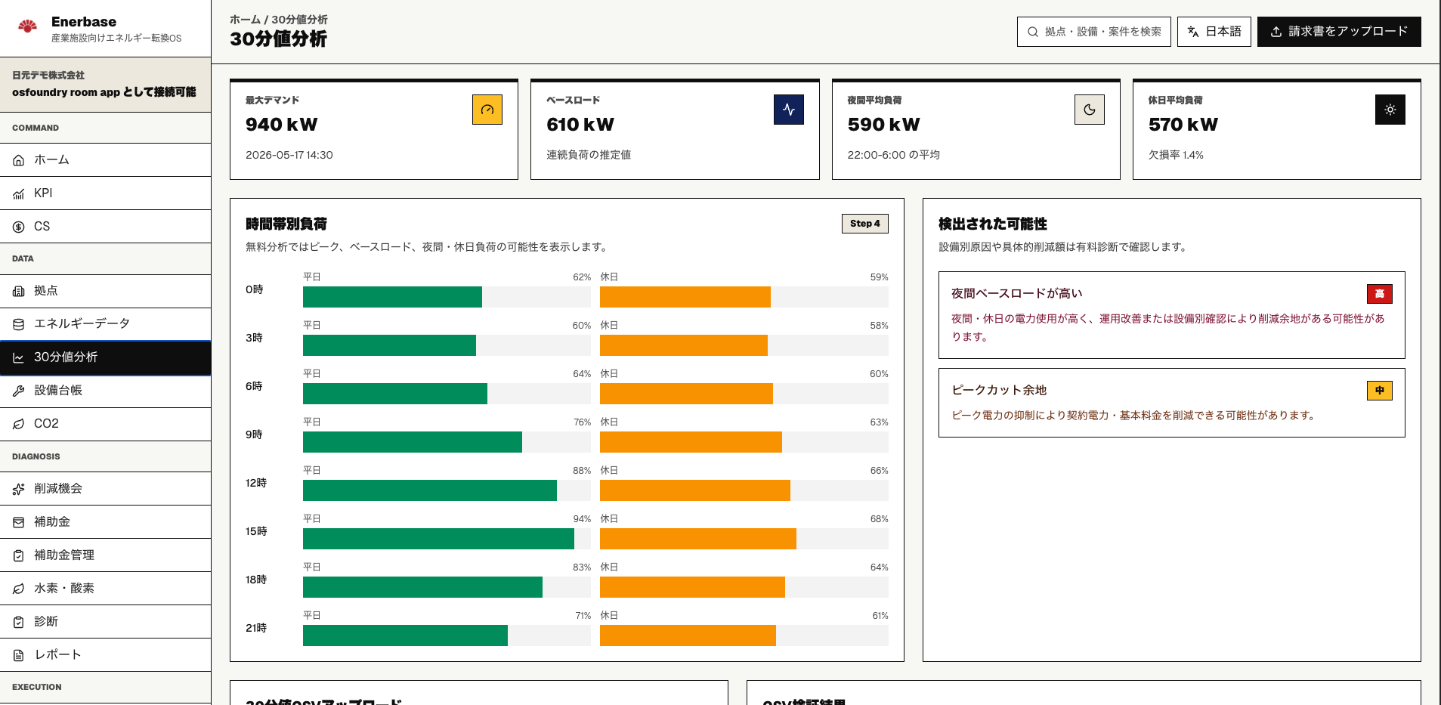Switch language with the 日本語 button
Viewport: 1441px width, 705px height.
1214,32
